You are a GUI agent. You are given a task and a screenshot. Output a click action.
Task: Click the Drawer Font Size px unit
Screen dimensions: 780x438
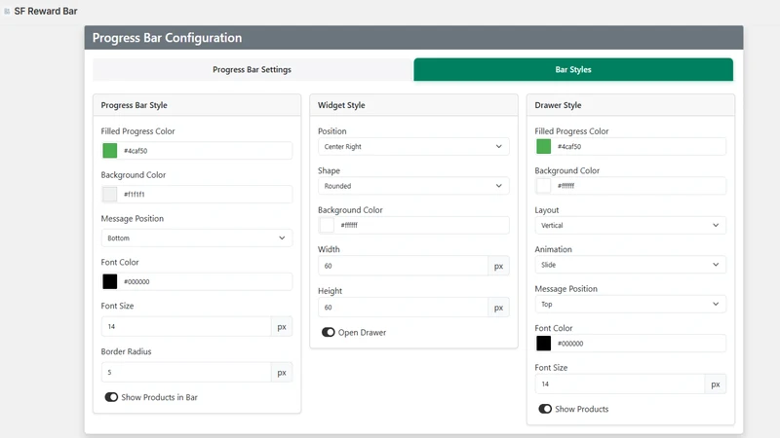(x=716, y=383)
